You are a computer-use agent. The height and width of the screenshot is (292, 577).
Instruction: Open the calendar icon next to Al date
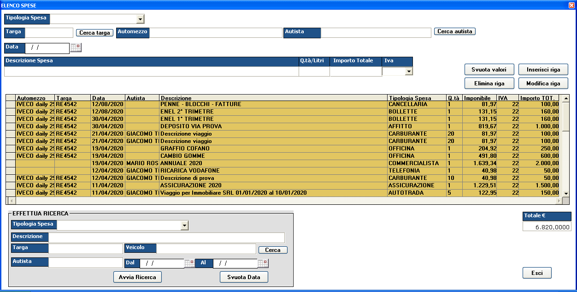tap(263, 263)
